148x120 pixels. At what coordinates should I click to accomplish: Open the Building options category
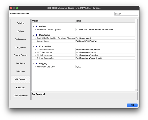click(x=21, y=23)
